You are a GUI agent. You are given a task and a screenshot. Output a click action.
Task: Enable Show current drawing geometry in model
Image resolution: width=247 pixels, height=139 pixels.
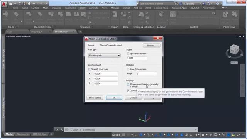(x=128, y=85)
